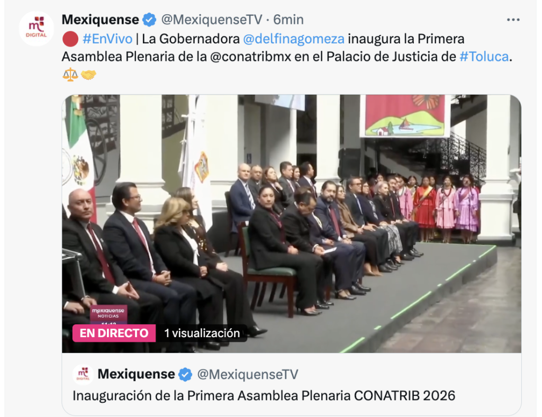542x417 pixels.
Task: Play the live video thumbnail
Action: (x=292, y=223)
